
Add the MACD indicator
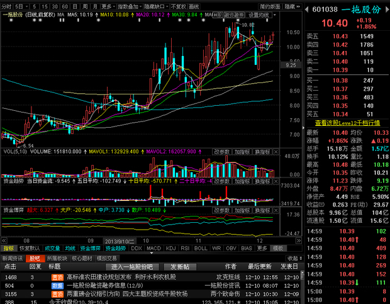tap(153, 248)
